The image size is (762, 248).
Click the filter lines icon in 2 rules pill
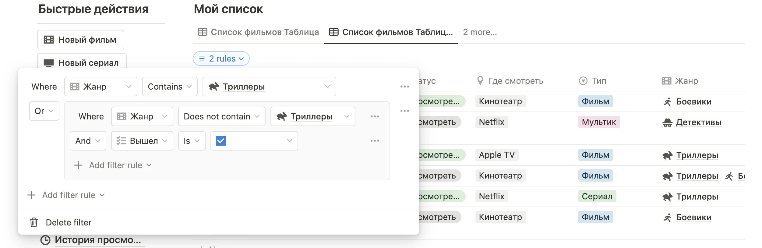pos(202,58)
